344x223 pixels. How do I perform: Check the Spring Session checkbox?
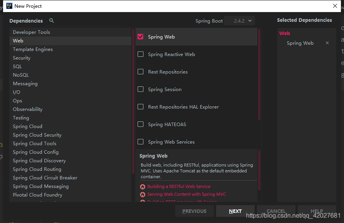point(140,89)
